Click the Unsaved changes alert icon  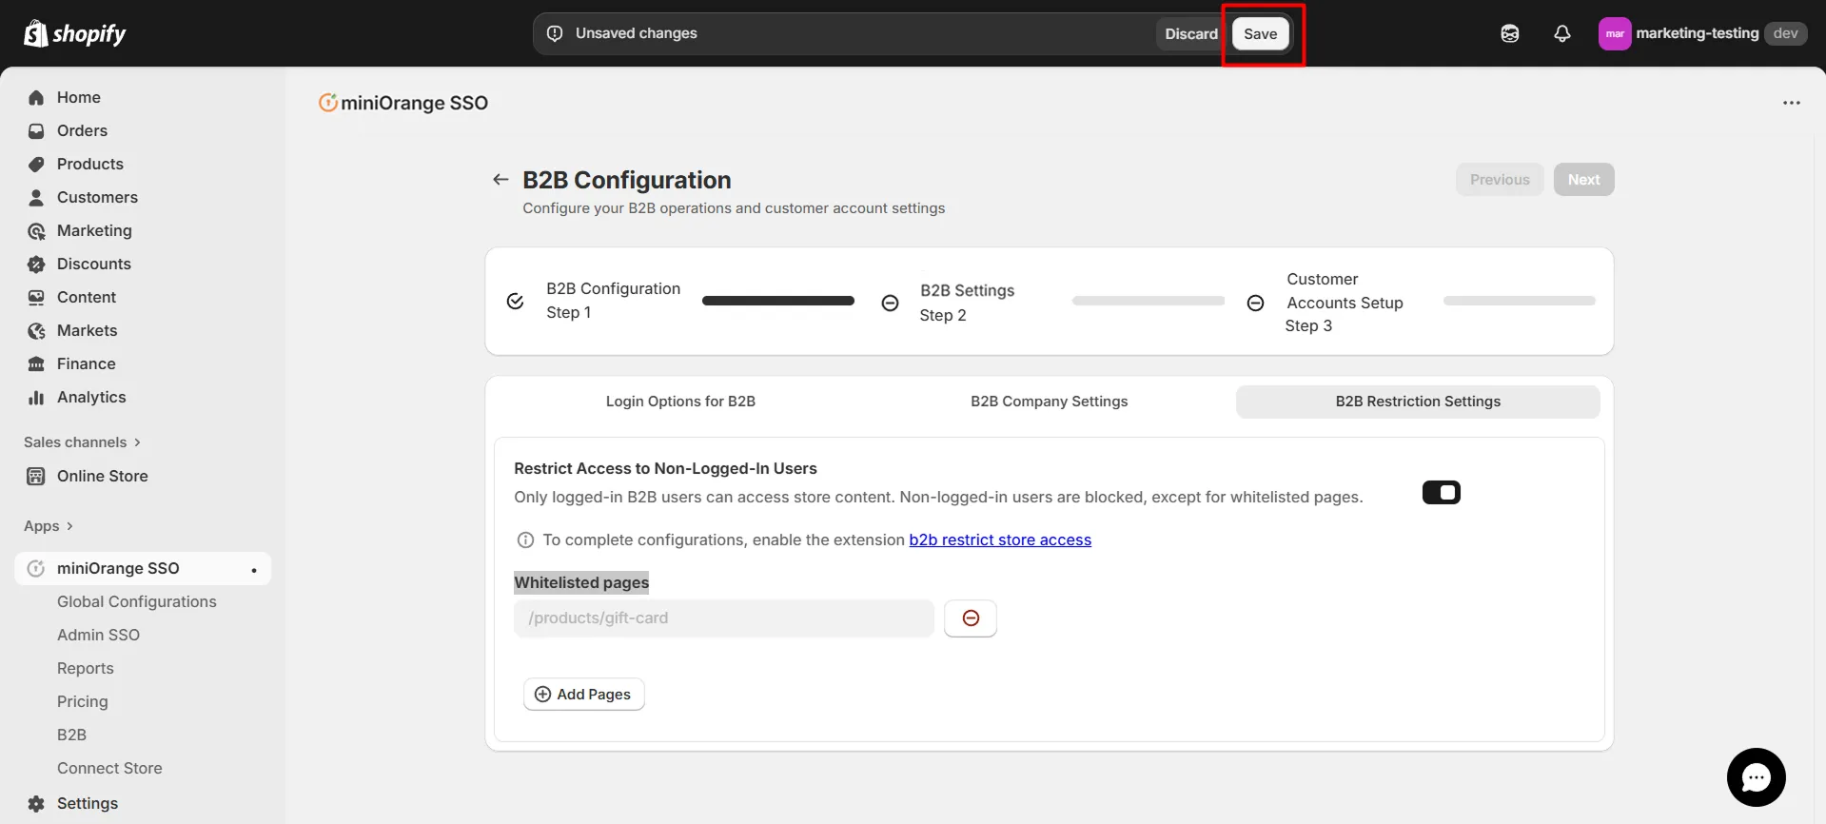coord(555,33)
